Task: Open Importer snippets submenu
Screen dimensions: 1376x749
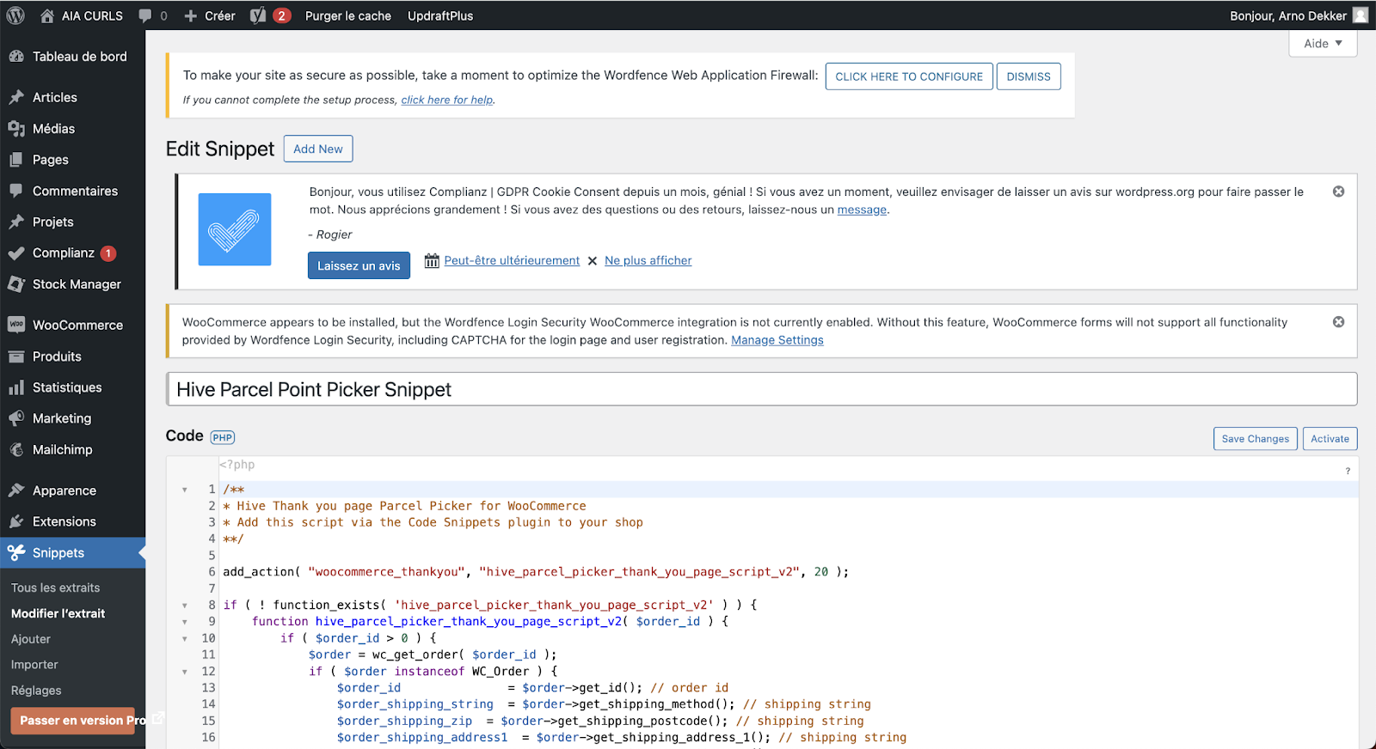Action: [x=34, y=665]
